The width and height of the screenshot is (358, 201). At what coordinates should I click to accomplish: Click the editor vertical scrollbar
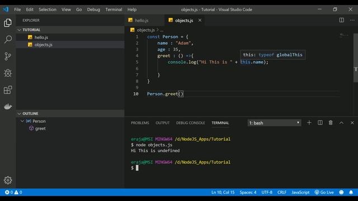click(356, 58)
